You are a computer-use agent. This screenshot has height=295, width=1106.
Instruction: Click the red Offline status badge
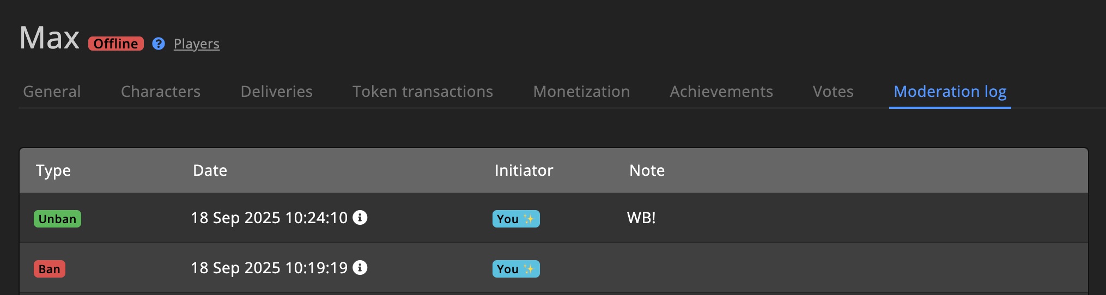[x=116, y=44]
